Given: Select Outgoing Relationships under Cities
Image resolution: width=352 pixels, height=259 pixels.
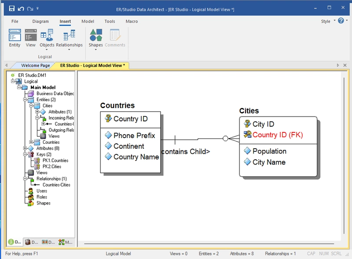Looking at the screenshot, I should point(61,130).
